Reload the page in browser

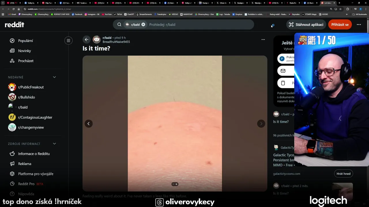point(13,9)
